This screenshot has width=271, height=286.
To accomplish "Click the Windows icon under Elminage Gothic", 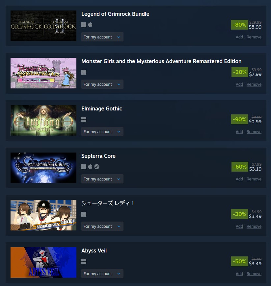I will tap(84, 119).
